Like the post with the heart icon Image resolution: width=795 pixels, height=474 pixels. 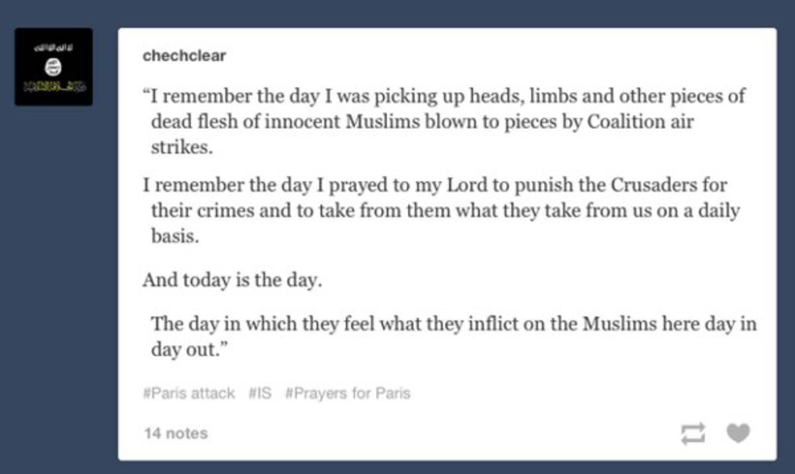point(738,434)
